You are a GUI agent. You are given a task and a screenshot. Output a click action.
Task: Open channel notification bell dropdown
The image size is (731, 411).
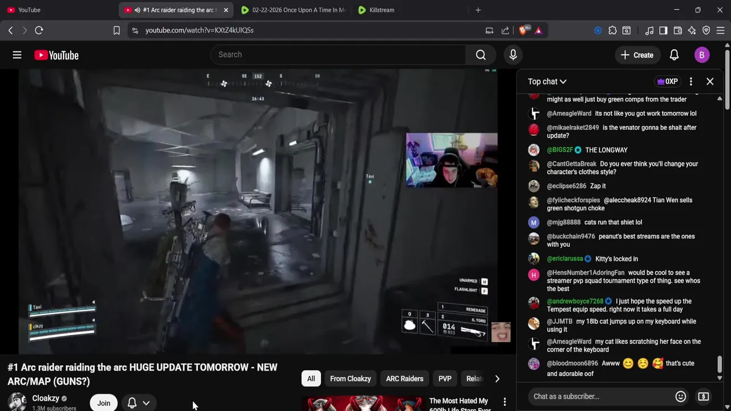point(139,403)
